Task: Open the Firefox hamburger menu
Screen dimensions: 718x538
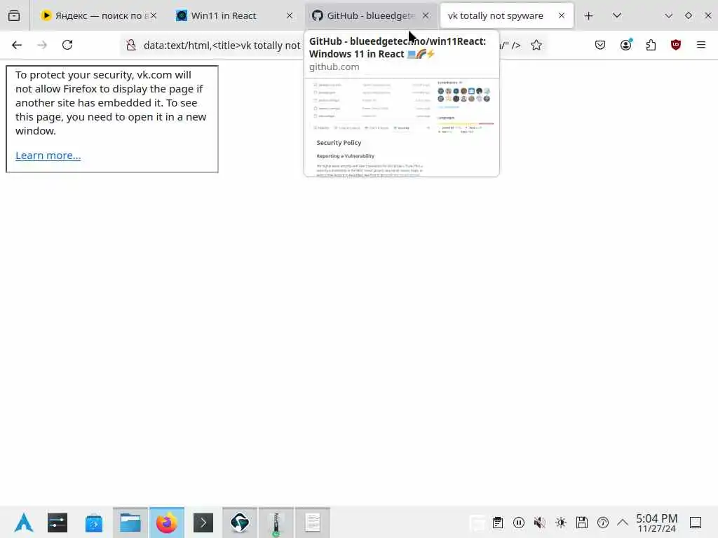Action: tap(701, 45)
